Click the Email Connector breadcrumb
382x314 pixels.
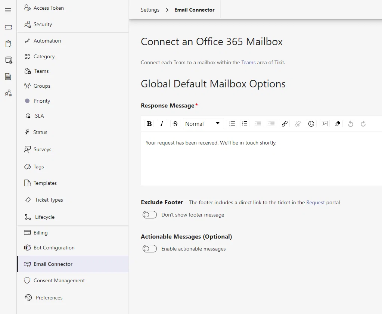tap(195, 10)
